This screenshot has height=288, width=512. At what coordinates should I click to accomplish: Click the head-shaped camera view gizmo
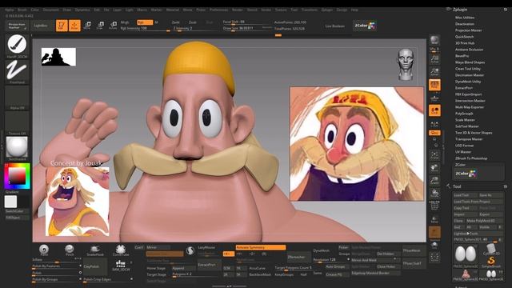point(406,65)
